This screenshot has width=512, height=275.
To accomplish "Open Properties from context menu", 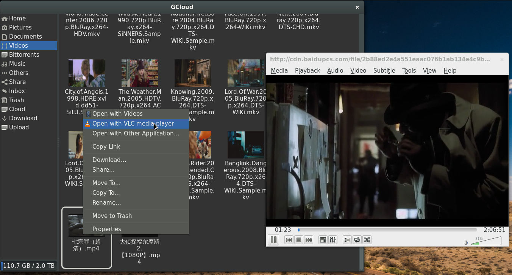I will [x=136, y=229].
